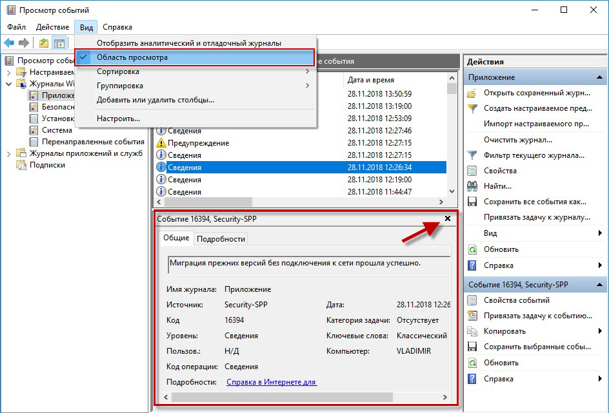609x413 pixels.
Task: Close the event preview pane with X
Action: pyautogui.click(x=448, y=219)
